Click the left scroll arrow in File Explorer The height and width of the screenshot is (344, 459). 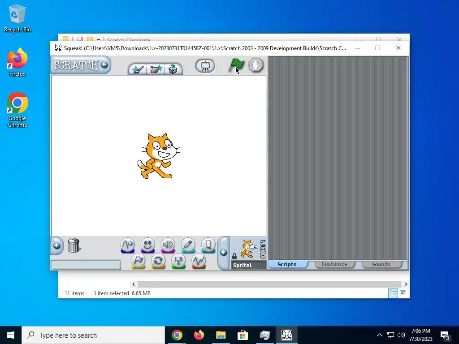134,284
